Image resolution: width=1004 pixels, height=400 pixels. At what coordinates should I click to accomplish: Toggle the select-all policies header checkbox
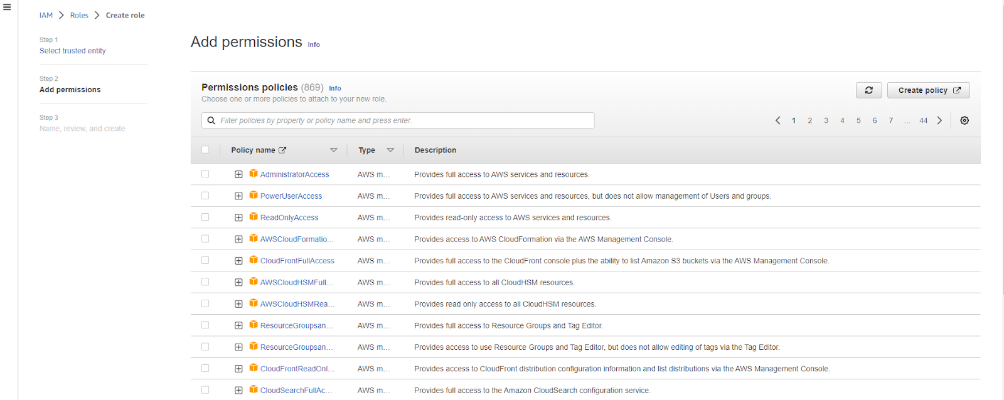pos(205,150)
